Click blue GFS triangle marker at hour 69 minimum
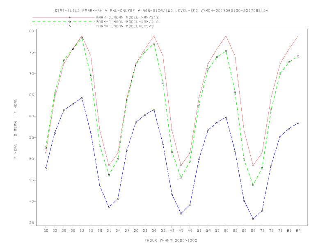 point(253,219)
